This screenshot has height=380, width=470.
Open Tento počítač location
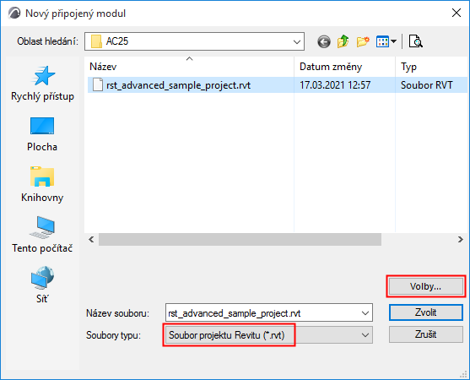tap(42, 235)
